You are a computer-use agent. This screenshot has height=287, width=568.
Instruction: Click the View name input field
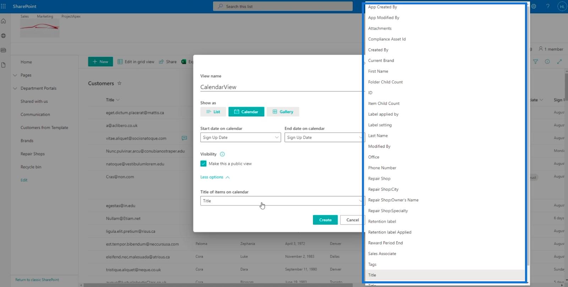coord(282,87)
